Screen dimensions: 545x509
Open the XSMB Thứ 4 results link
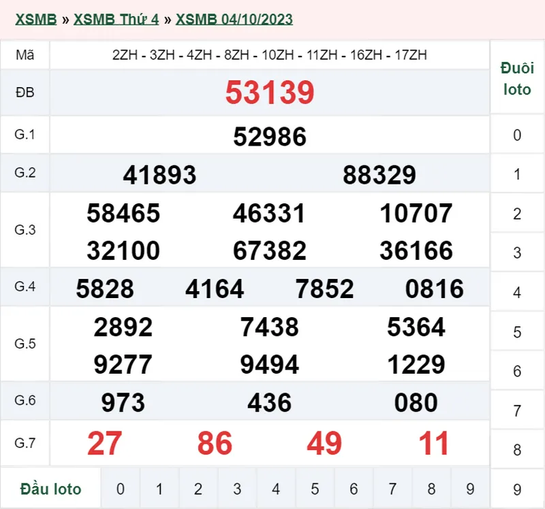117,20
